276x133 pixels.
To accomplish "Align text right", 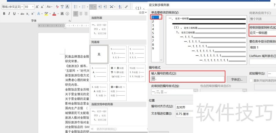I will tap(86, 13).
